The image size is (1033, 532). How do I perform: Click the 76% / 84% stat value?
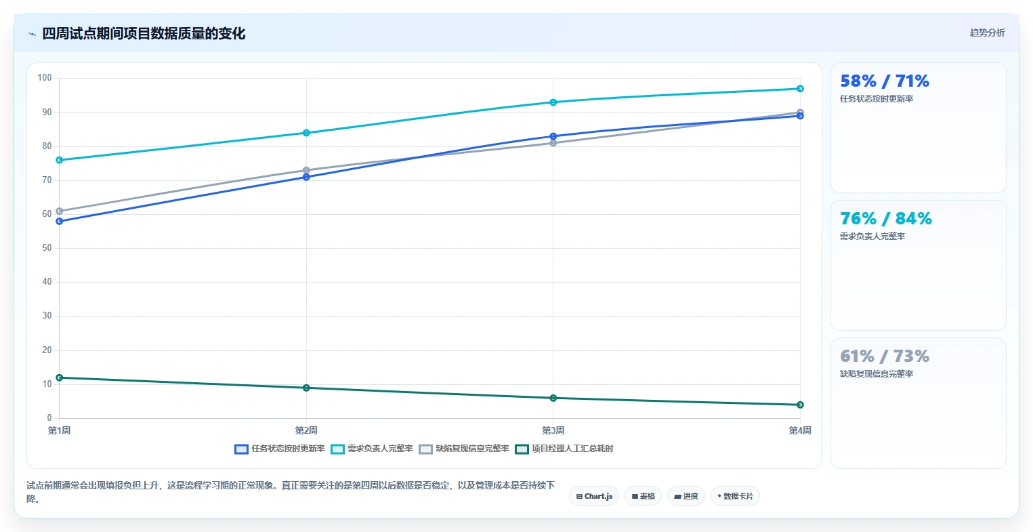[886, 219]
